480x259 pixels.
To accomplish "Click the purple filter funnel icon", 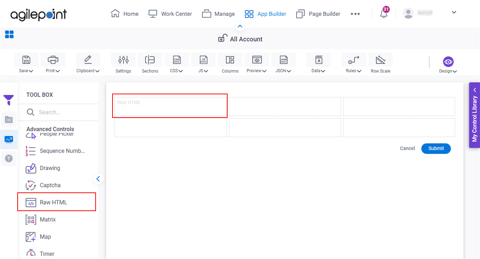I will pos(9,100).
